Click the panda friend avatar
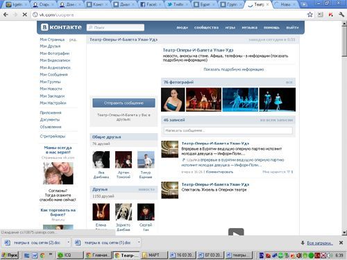 (124, 211)
